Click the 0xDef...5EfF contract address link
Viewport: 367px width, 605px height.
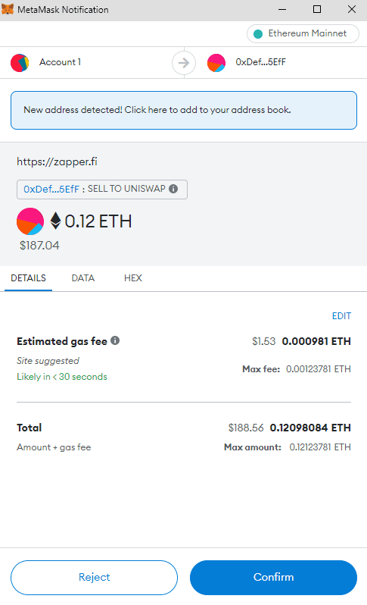coord(51,189)
